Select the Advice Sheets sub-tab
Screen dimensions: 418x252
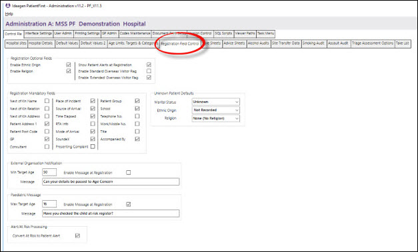point(234,44)
